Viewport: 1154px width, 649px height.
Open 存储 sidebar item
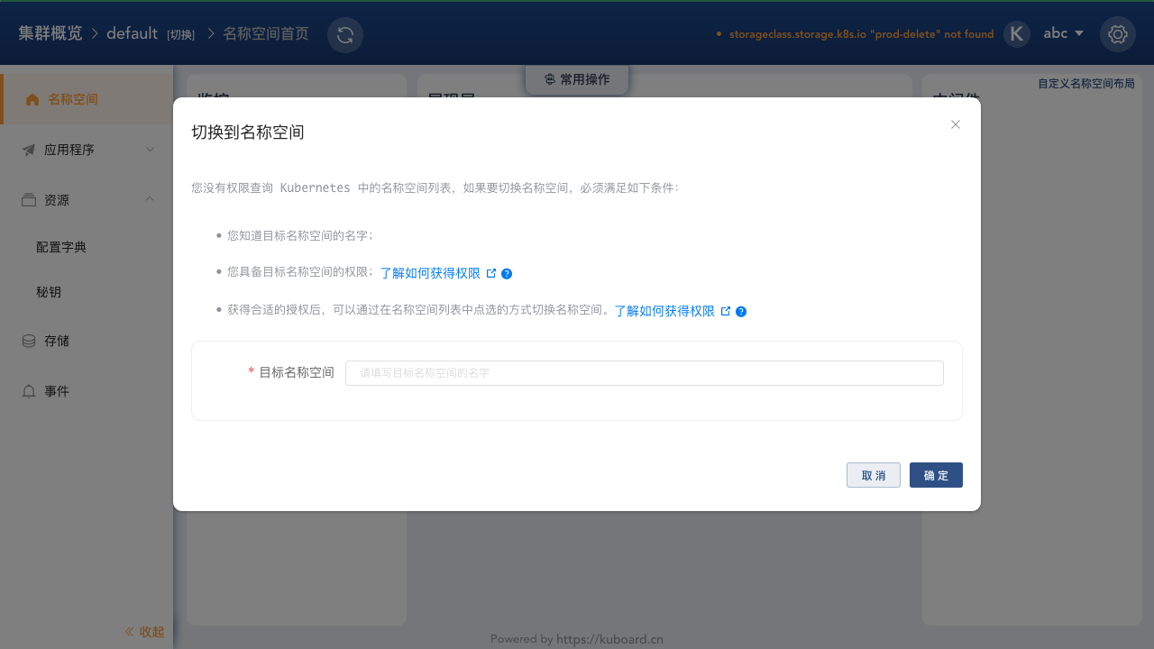(x=87, y=341)
